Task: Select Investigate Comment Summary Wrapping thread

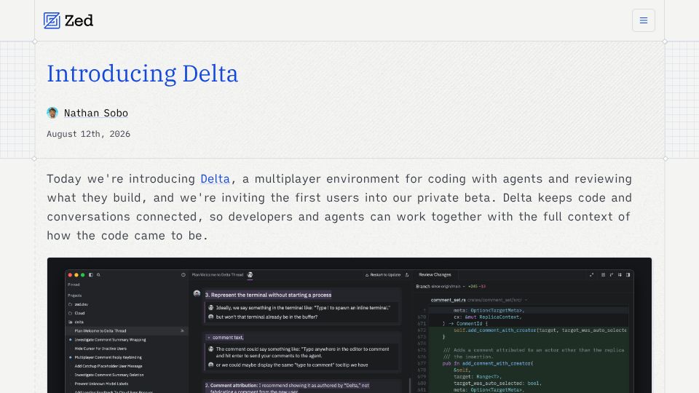Action: point(110,340)
